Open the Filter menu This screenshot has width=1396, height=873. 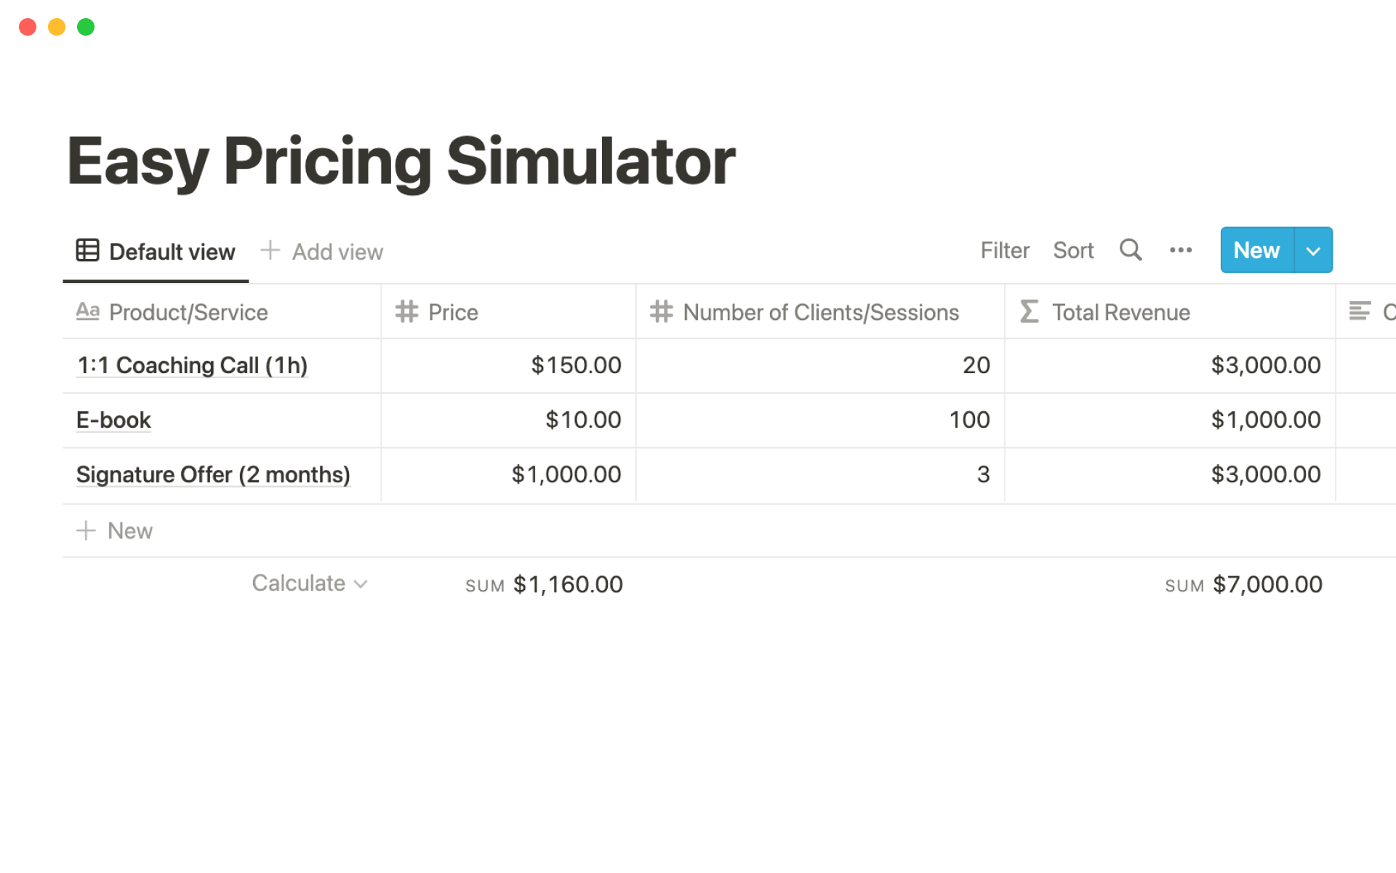(1004, 250)
